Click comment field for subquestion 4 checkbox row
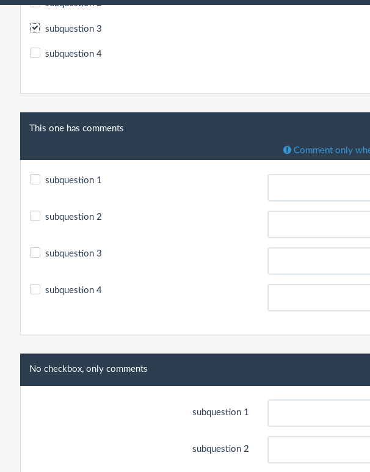Image resolution: width=370 pixels, height=472 pixels. (x=319, y=298)
